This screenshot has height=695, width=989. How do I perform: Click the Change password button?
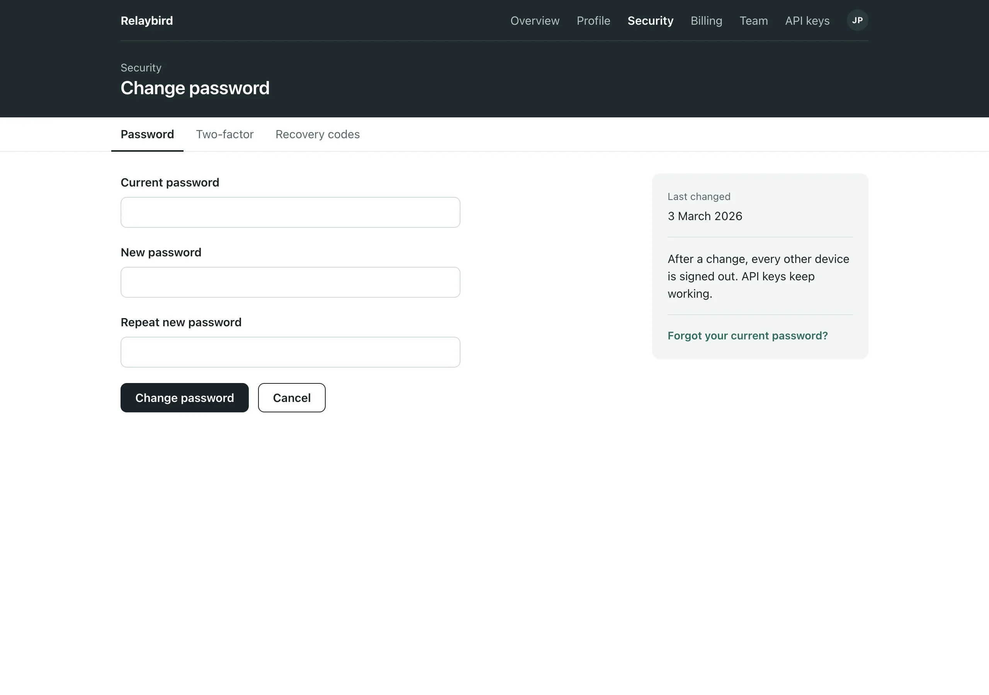tap(184, 397)
